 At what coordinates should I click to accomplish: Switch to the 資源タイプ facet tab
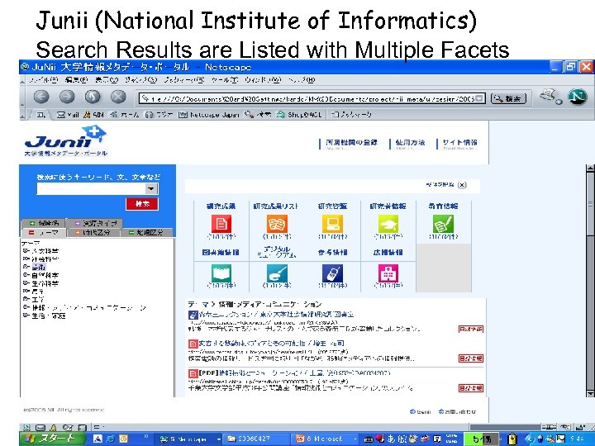95,223
